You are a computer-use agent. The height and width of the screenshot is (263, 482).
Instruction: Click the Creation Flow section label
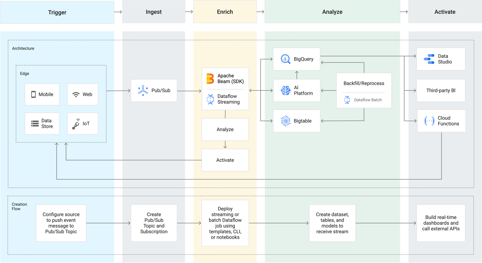coord(19,207)
